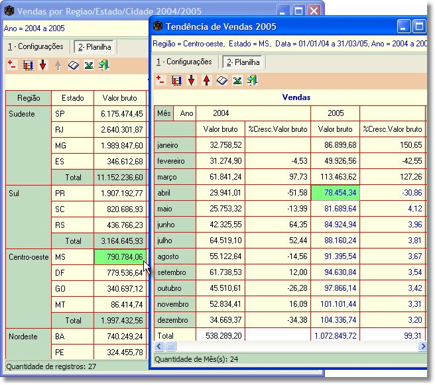Click the Região column header
Screen dimensions: 435x385
tap(29, 98)
